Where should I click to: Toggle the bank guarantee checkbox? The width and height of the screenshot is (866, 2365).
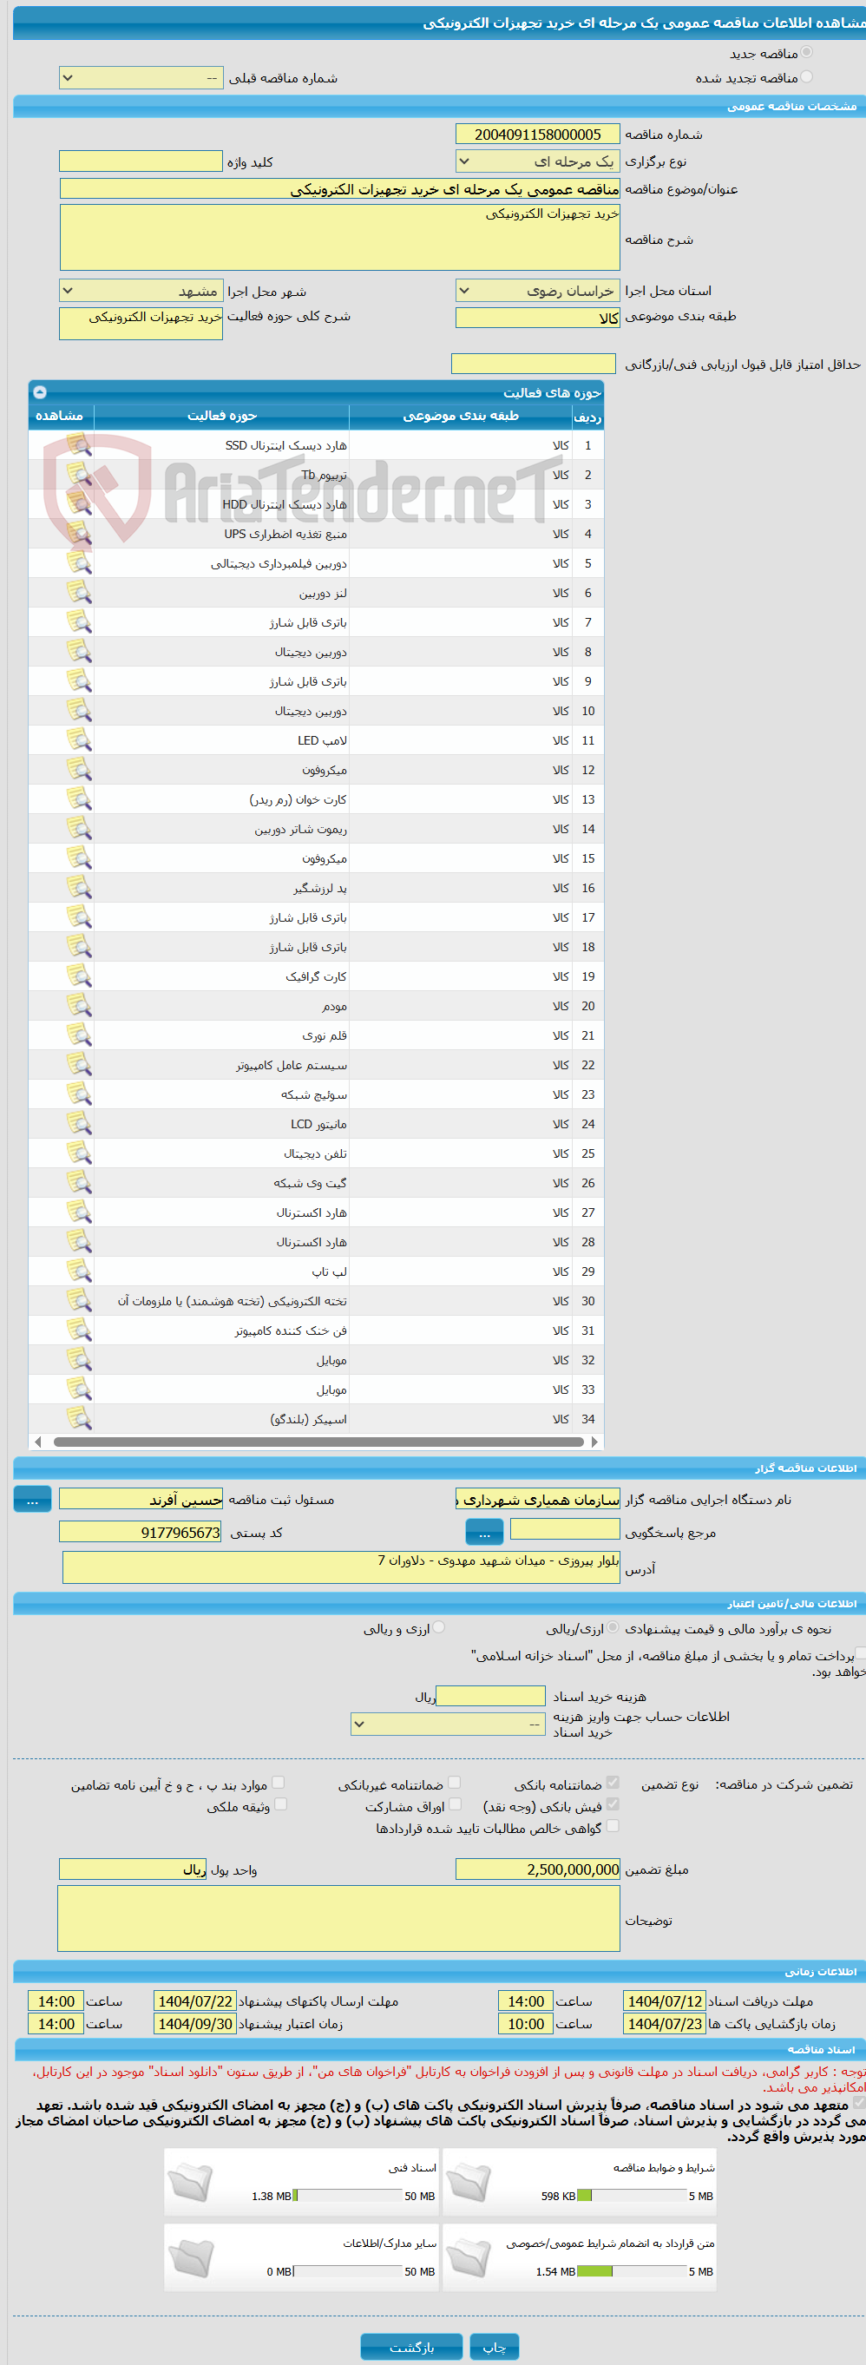coord(613,1782)
